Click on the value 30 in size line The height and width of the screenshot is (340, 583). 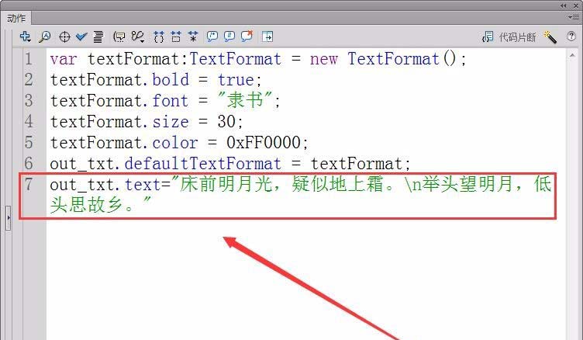[226, 121]
